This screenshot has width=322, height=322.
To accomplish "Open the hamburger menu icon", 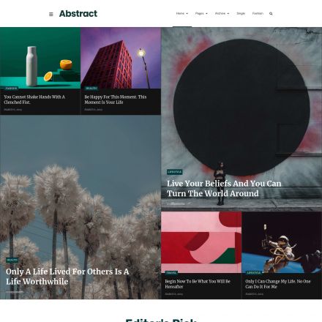I will (x=51, y=14).
